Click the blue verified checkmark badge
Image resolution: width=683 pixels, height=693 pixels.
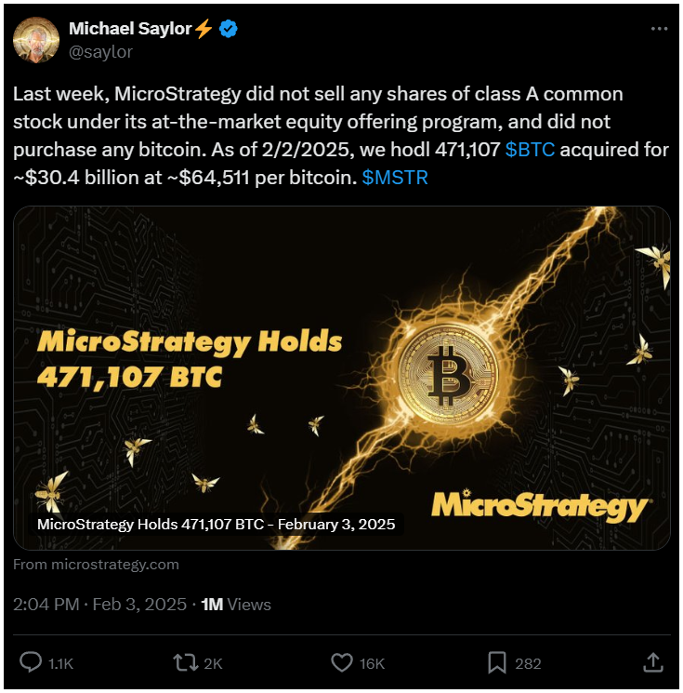click(229, 29)
